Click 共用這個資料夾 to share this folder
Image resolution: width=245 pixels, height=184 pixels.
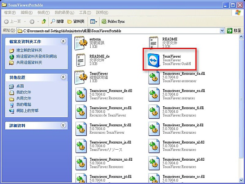click(x=29, y=63)
